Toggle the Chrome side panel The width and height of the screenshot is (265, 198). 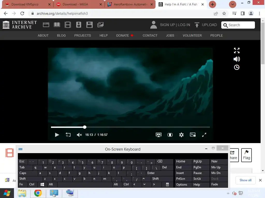pyautogui.click(x=243, y=13)
